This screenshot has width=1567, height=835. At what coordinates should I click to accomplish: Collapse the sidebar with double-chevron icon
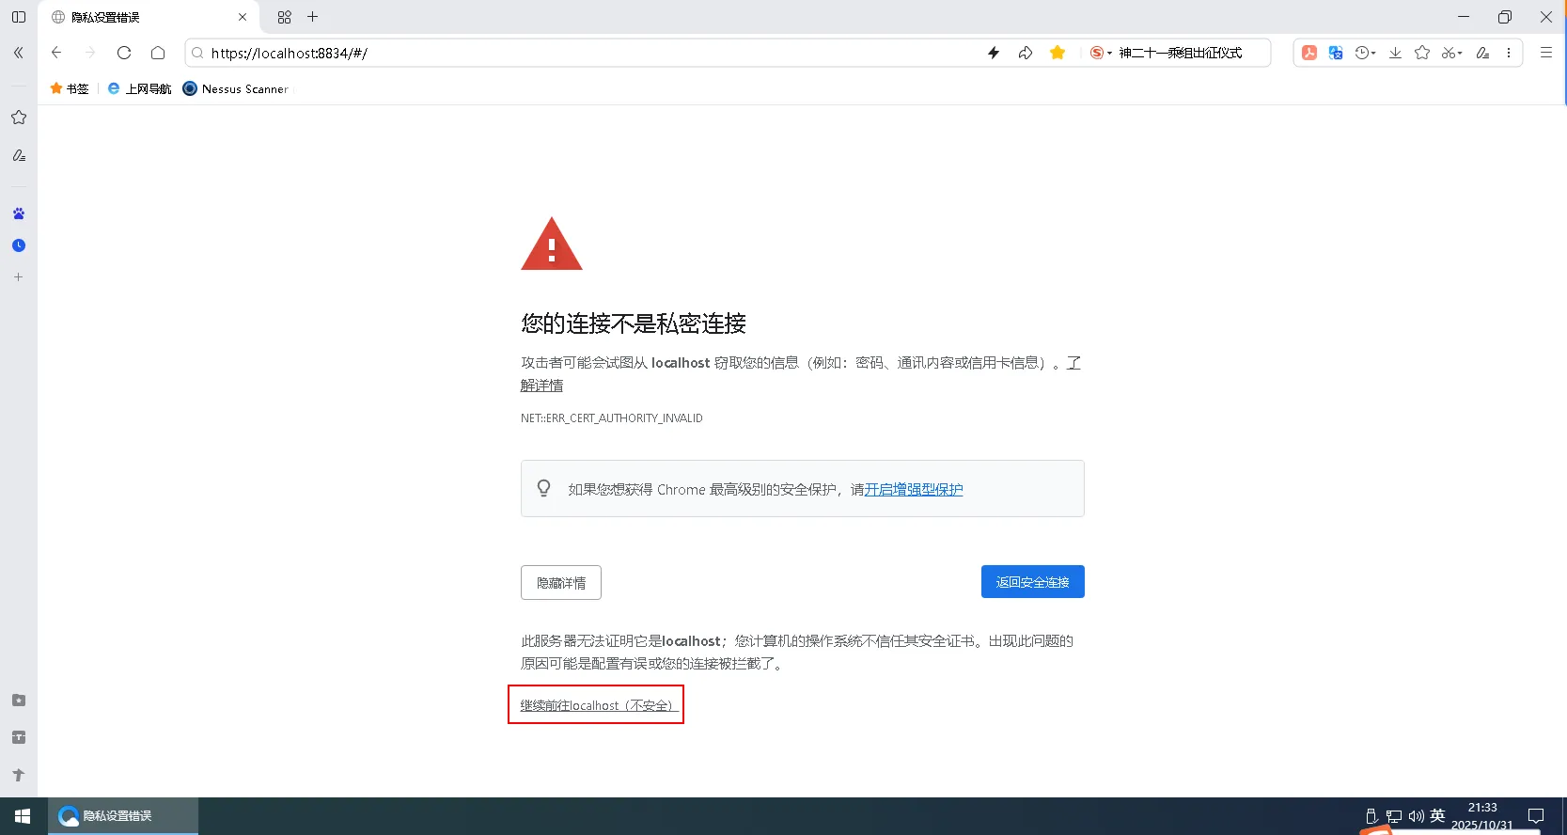click(19, 53)
